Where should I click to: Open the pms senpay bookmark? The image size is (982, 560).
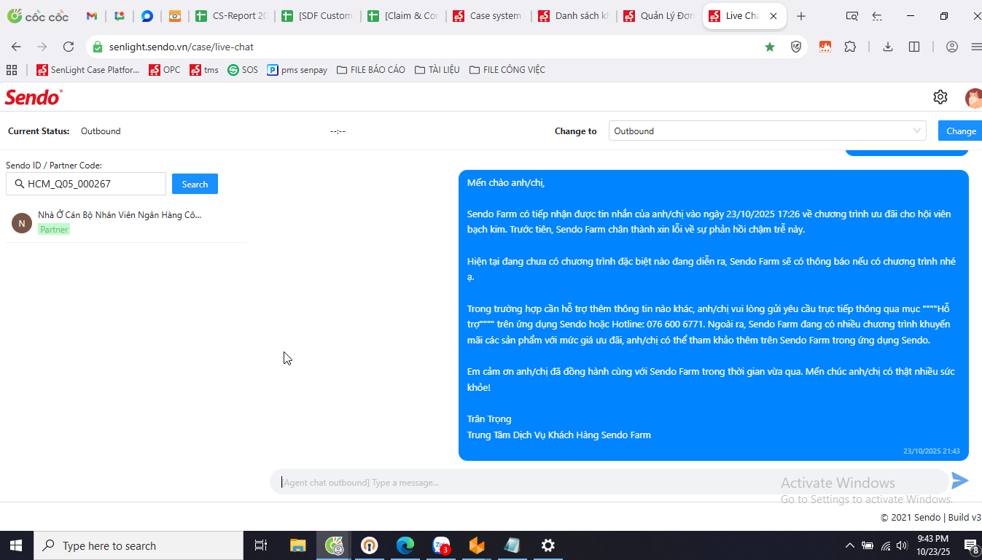pos(297,70)
